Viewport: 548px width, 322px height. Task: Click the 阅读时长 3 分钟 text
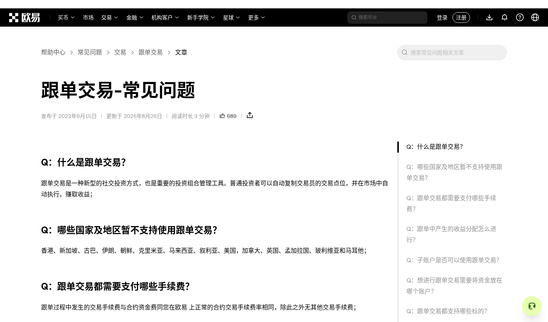pyautogui.click(x=191, y=116)
